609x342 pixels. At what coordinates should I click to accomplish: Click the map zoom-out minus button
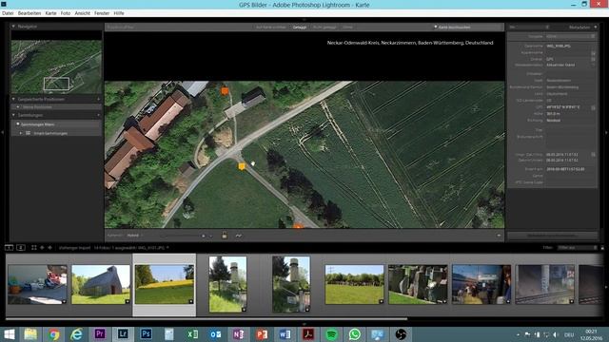point(211,236)
